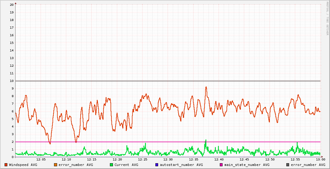Click the red arrow at the x-axis end
The width and height of the screenshot is (330, 169).
coord(322,157)
